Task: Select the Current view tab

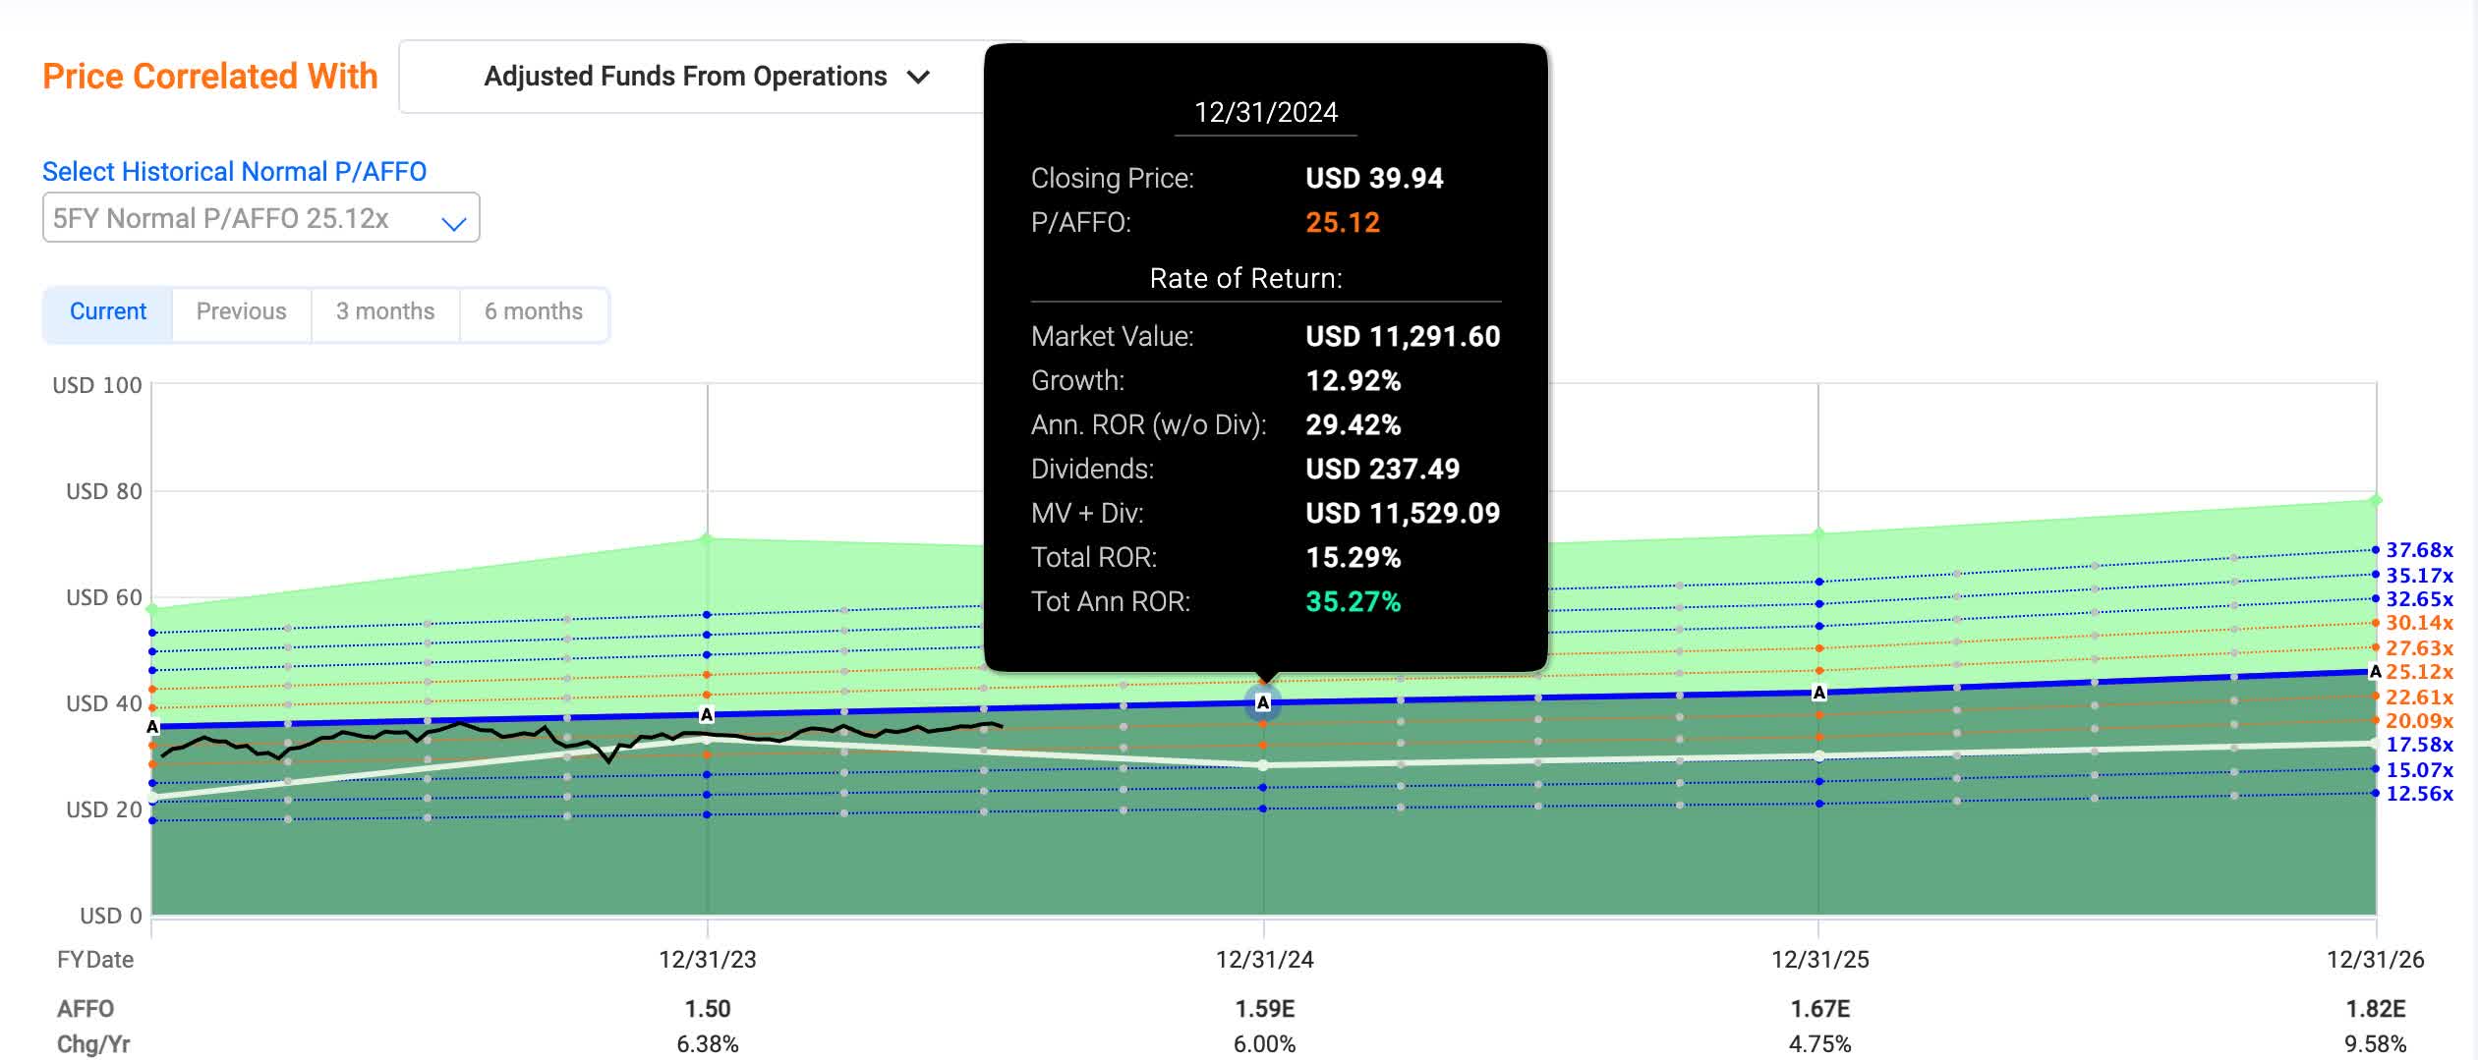Action: coord(107,311)
